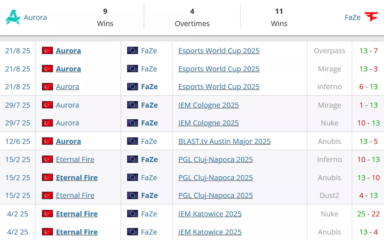384x240 pixels.
Task: Click the 1 - 13 Mirage score
Action: click(368, 105)
